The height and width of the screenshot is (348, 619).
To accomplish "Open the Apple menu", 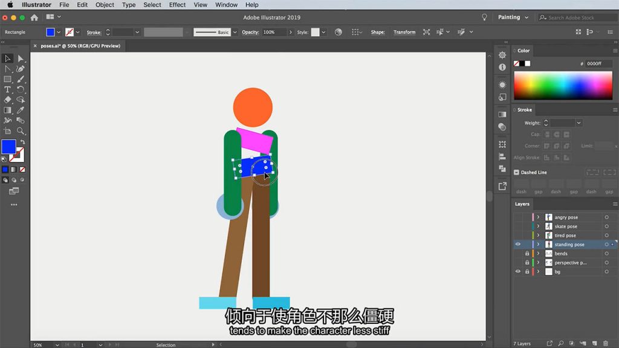I will pyautogui.click(x=10, y=5).
